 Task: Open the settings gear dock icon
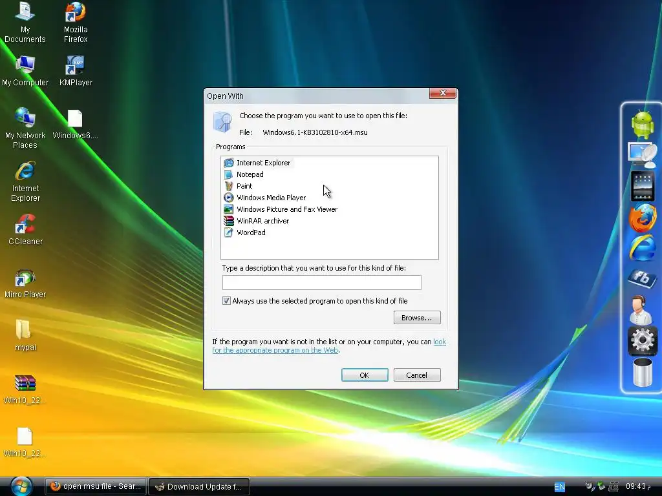pos(642,340)
